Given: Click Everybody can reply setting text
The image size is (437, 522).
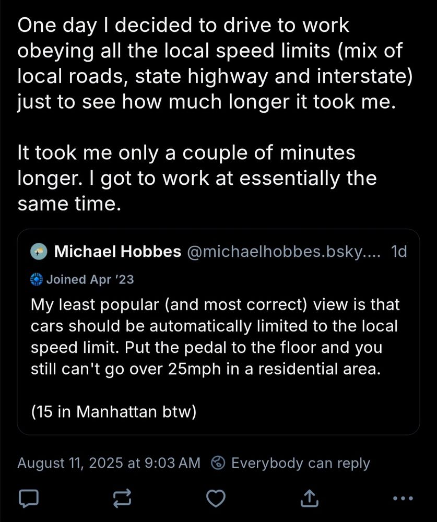Looking at the screenshot, I should click(x=301, y=462).
